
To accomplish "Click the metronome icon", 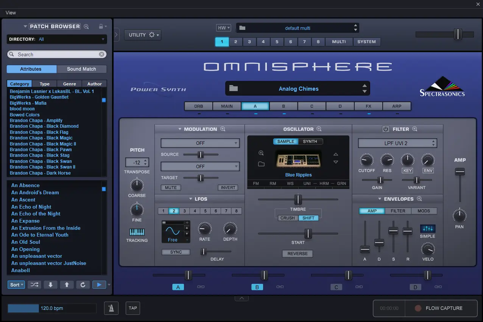I will click(x=111, y=308).
